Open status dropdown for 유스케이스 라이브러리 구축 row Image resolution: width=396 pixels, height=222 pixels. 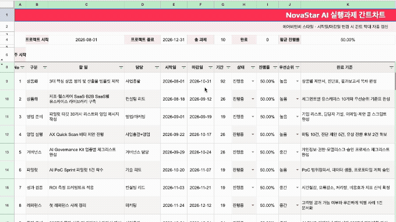pyautogui.click(x=253, y=99)
